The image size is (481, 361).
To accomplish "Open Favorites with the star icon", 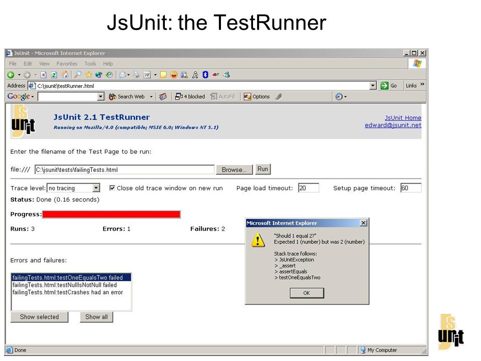I will [89, 75].
